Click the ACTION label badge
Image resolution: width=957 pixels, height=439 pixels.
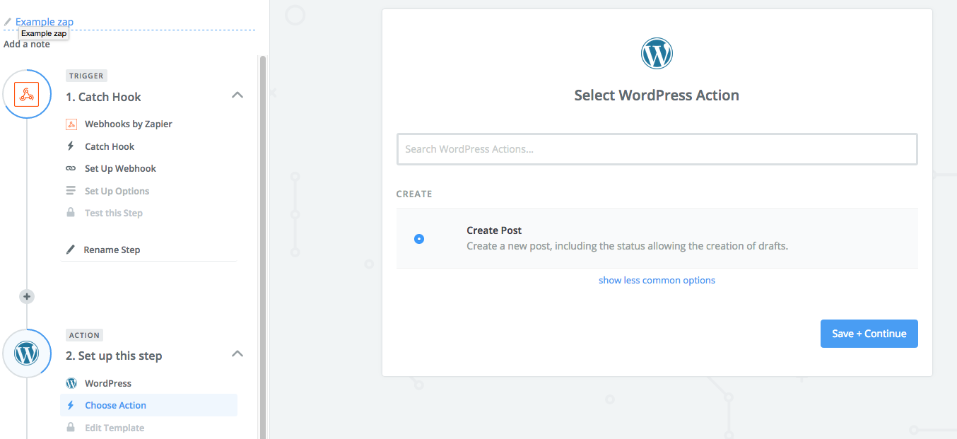tap(84, 335)
